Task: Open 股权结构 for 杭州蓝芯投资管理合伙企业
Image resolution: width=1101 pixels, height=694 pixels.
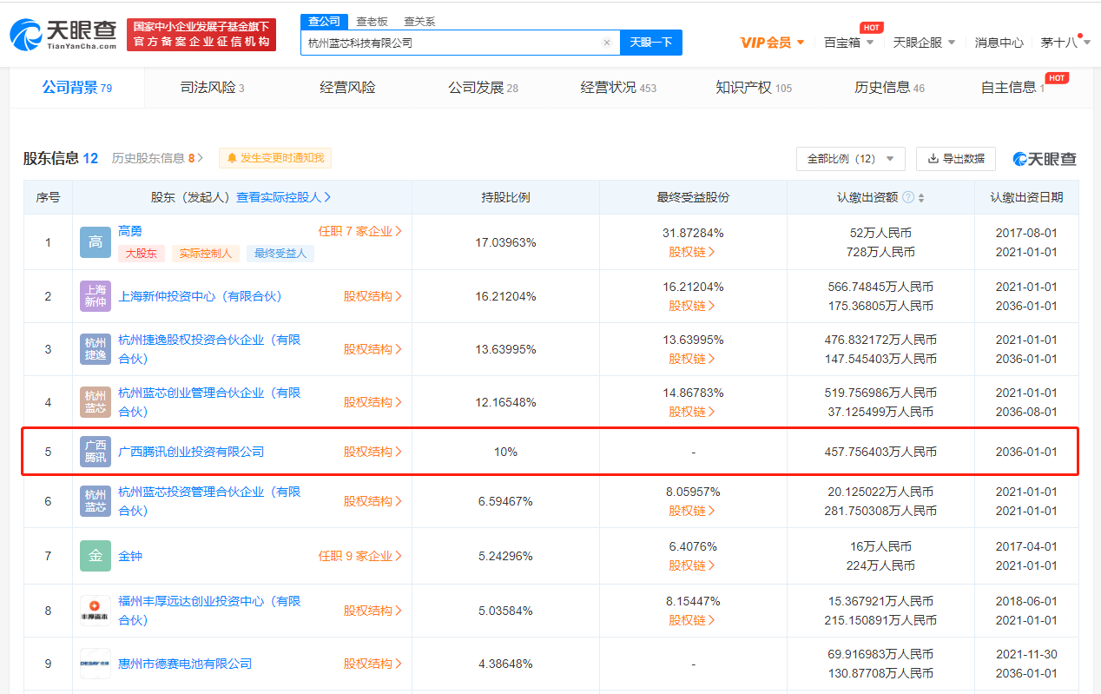Action: pyautogui.click(x=372, y=501)
